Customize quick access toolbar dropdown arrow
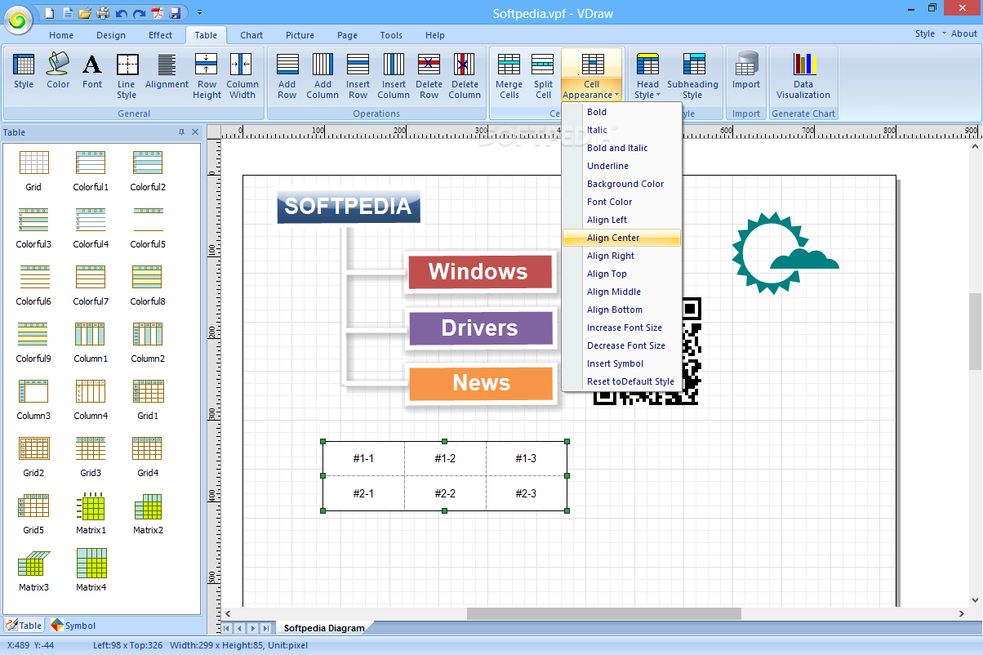Screen dimensions: 983x655 [x=200, y=13]
